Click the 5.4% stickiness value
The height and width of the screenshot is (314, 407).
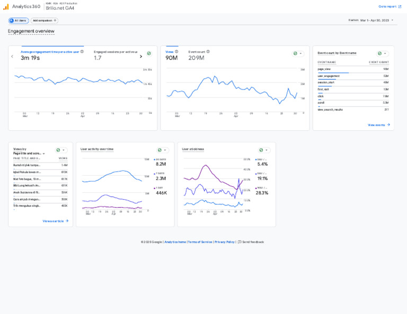coord(262,164)
